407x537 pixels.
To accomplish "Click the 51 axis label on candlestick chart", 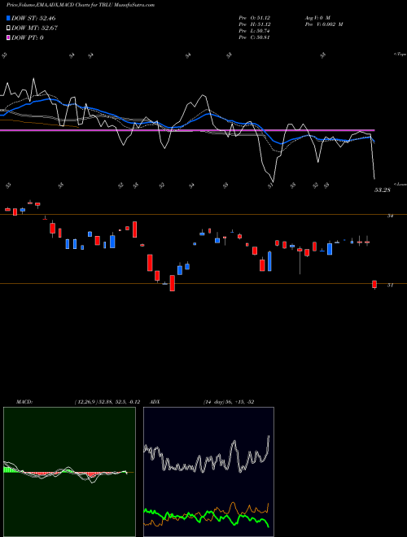I will click(390, 285).
